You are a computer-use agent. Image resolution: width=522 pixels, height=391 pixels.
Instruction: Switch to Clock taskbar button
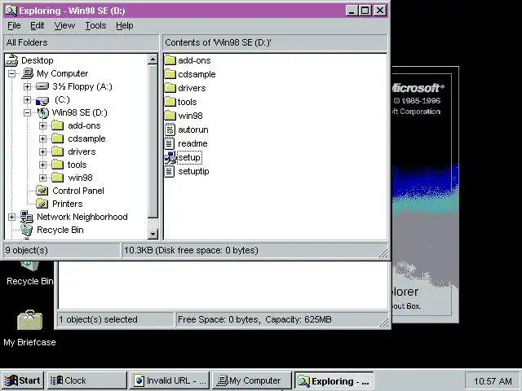click(87, 380)
